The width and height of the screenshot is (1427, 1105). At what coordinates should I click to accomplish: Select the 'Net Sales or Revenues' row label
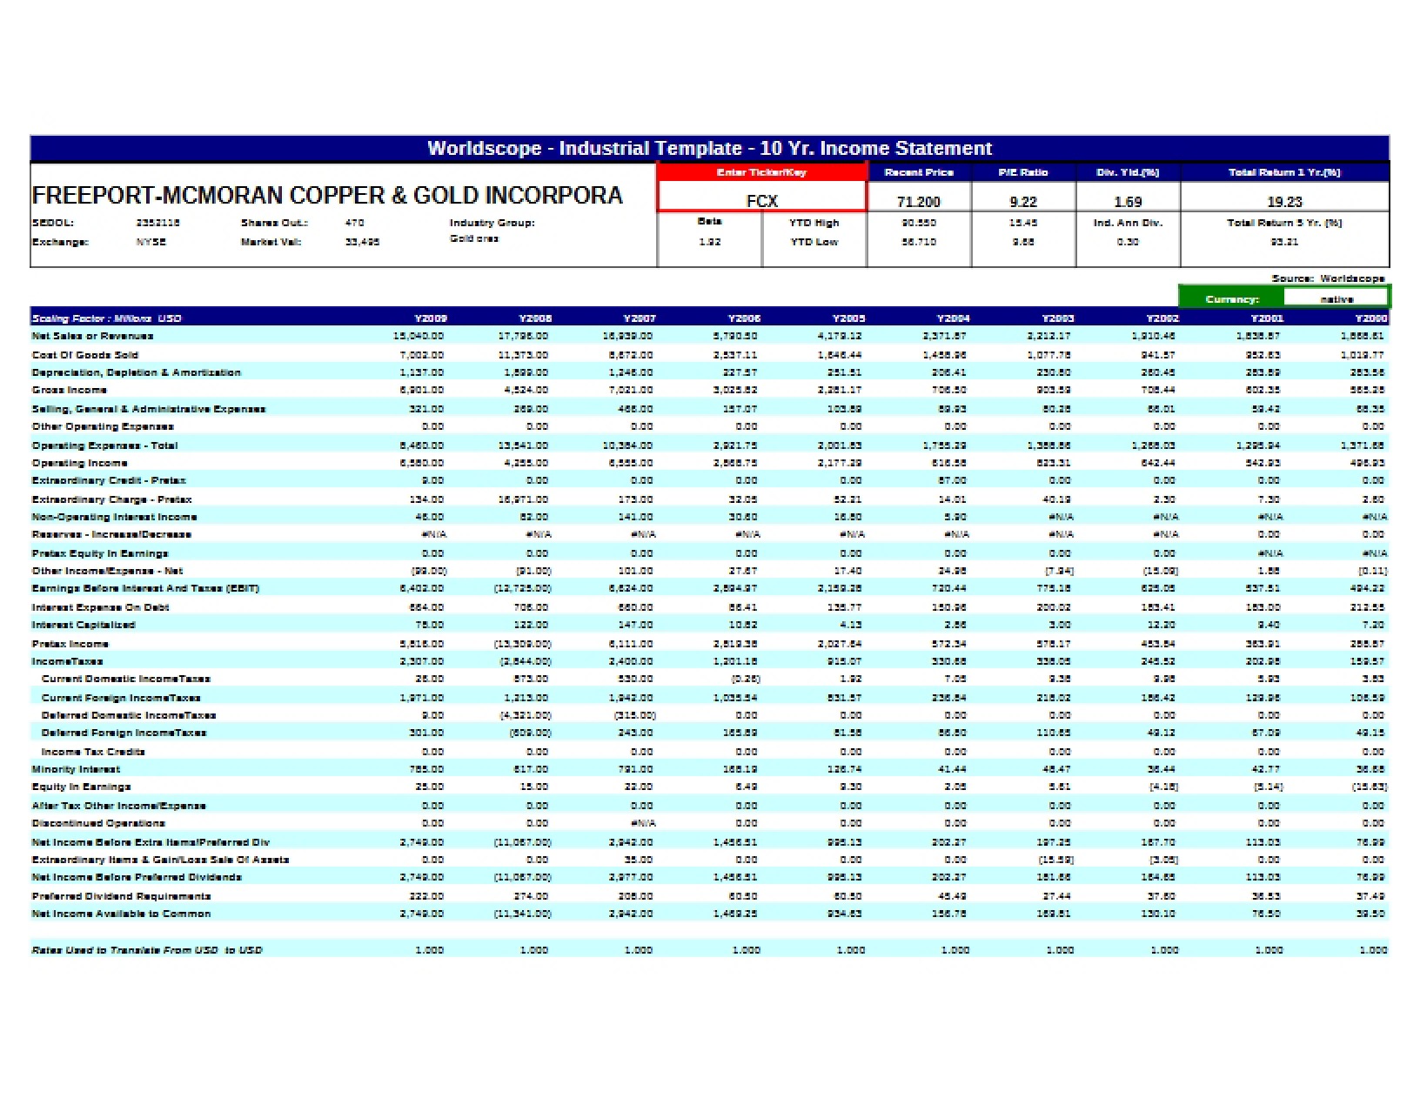[92, 336]
